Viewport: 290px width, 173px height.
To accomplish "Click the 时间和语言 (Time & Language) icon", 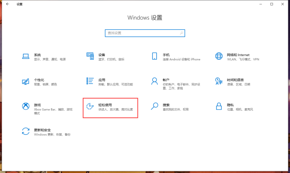I will 219,81.
